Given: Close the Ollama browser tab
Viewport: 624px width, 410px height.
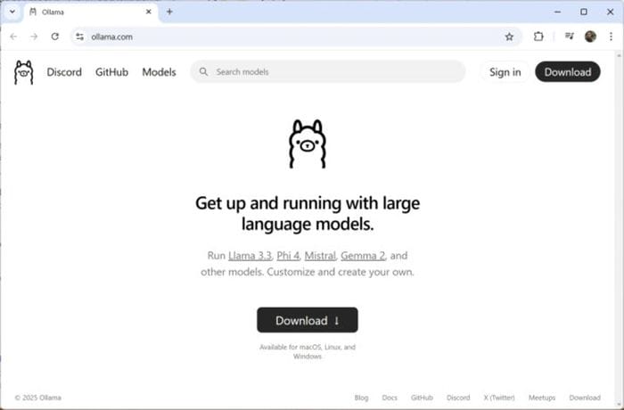Looking at the screenshot, I should [149, 12].
